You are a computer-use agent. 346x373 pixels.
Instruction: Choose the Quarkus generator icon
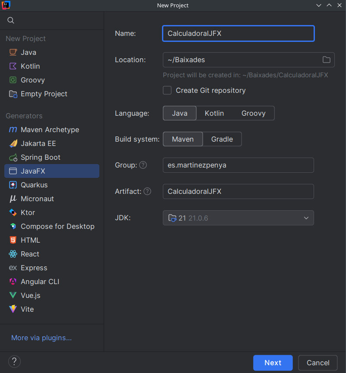coord(13,185)
